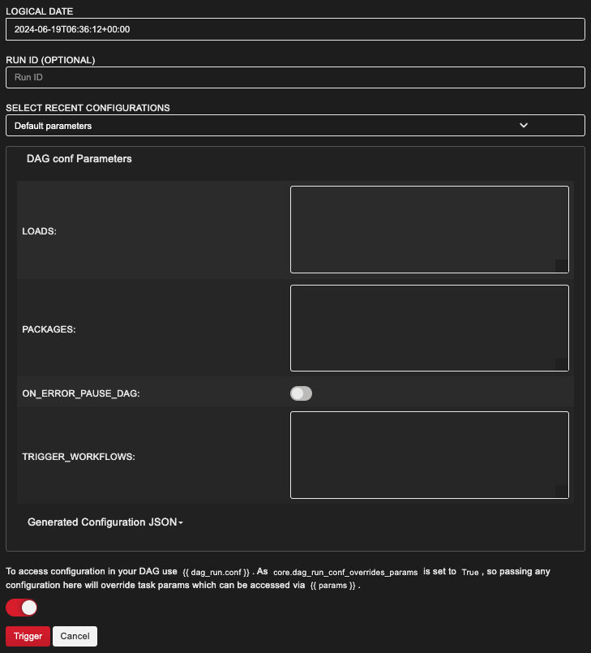591x653 pixels.
Task: Click the chevron arrow in recent configurations
Action: tap(524, 126)
